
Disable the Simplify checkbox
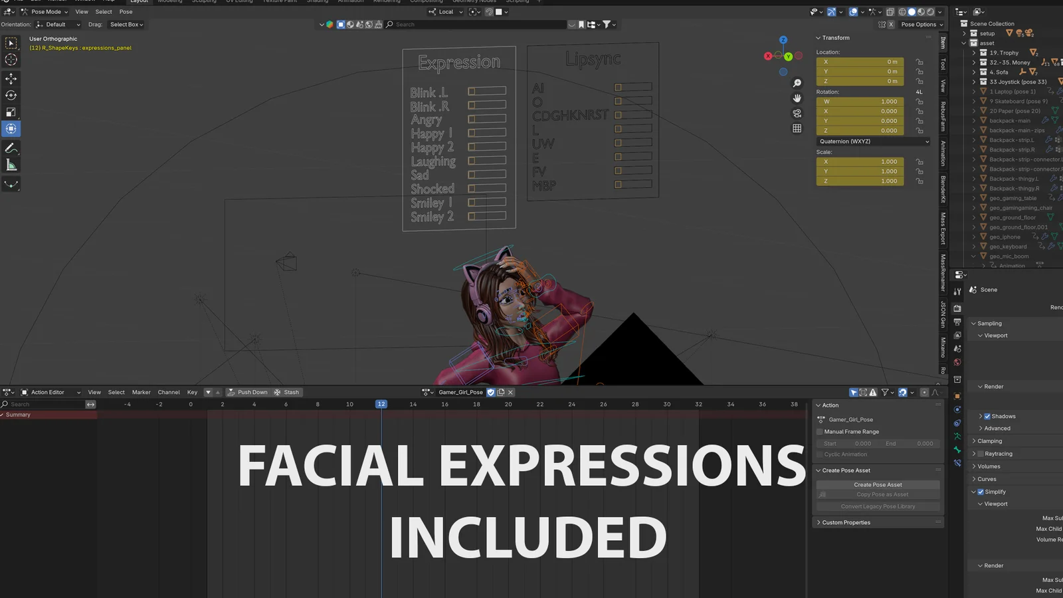(x=981, y=492)
